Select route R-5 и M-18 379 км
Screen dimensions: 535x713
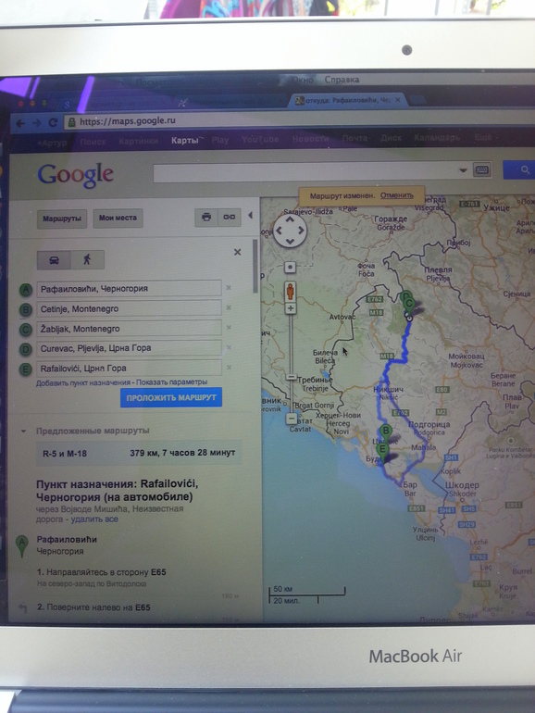point(139,453)
